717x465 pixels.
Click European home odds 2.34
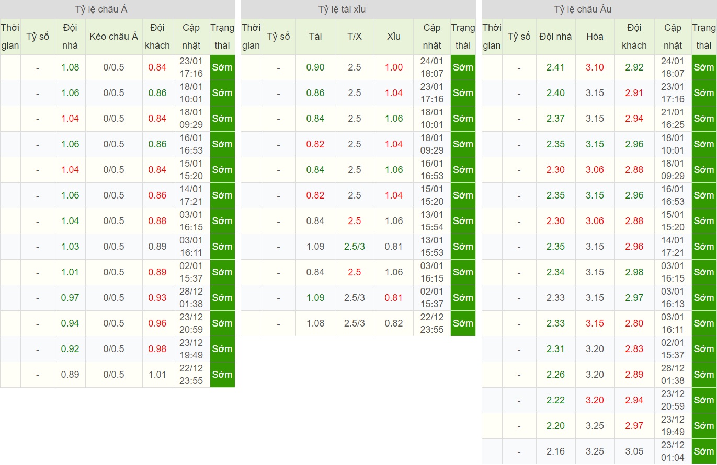click(x=556, y=272)
